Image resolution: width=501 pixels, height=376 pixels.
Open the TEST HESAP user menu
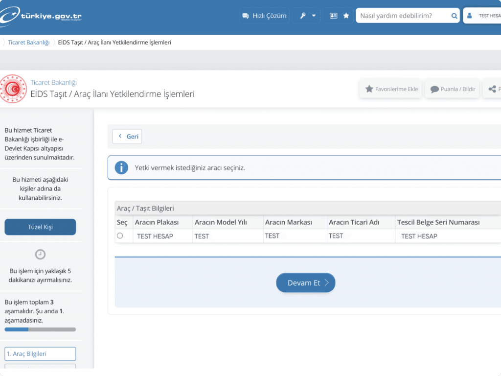482,16
